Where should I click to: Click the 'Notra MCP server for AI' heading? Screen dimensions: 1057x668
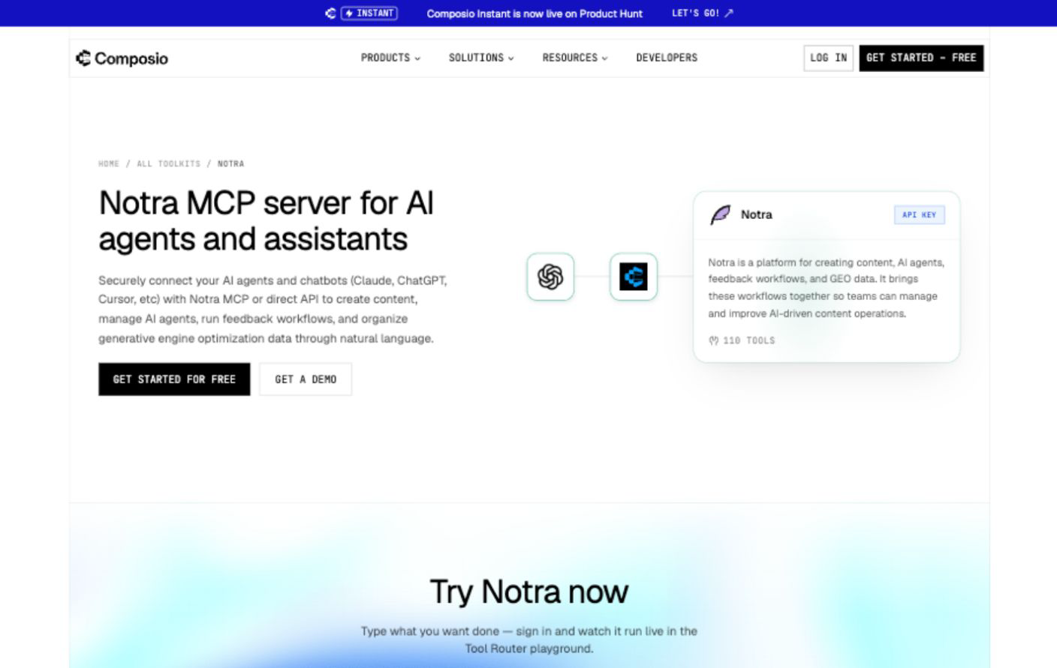tap(267, 221)
